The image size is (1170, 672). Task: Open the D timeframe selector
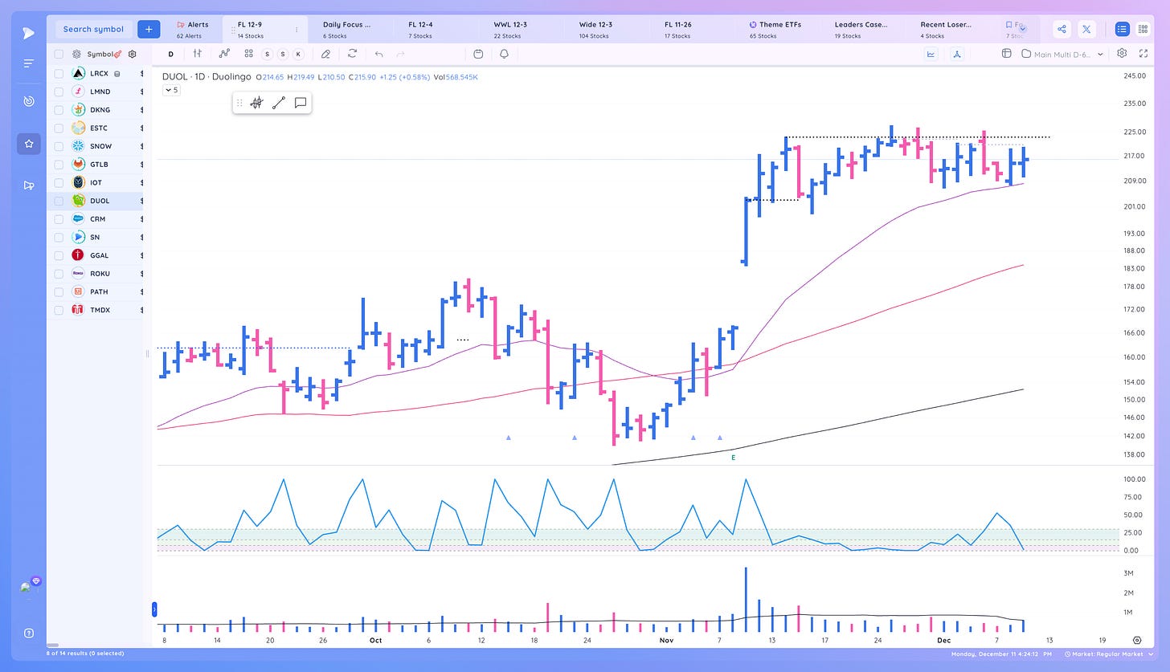point(171,54)
